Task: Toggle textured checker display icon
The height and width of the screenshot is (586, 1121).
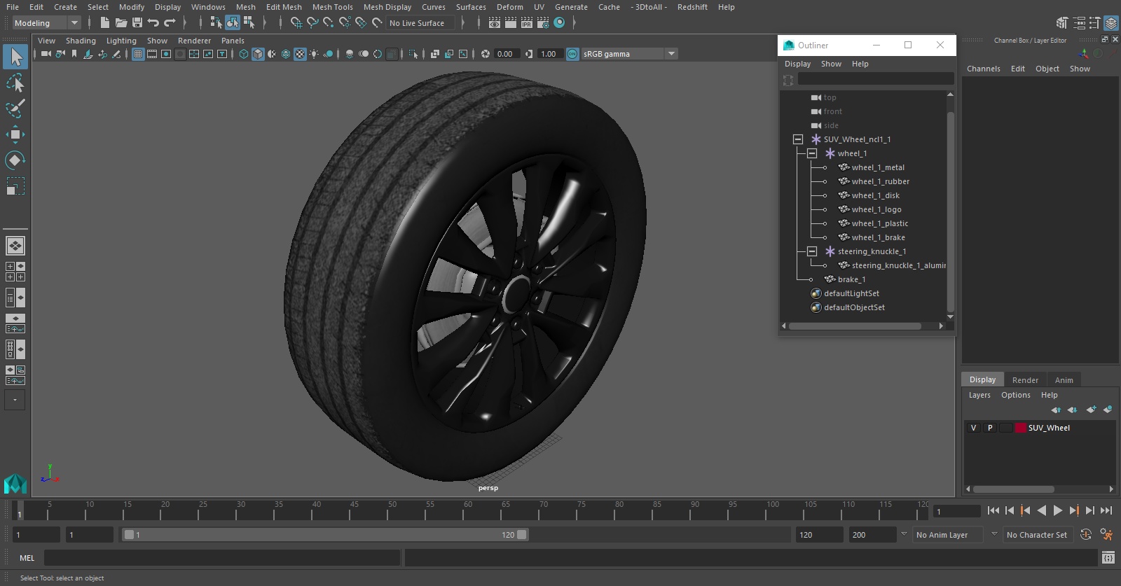Action: [300, 54]
